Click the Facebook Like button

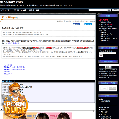76,24
